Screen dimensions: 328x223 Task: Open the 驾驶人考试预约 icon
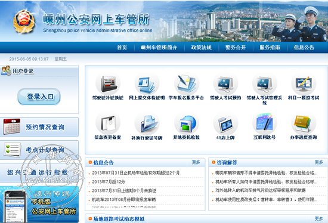(x=225, y=85)
